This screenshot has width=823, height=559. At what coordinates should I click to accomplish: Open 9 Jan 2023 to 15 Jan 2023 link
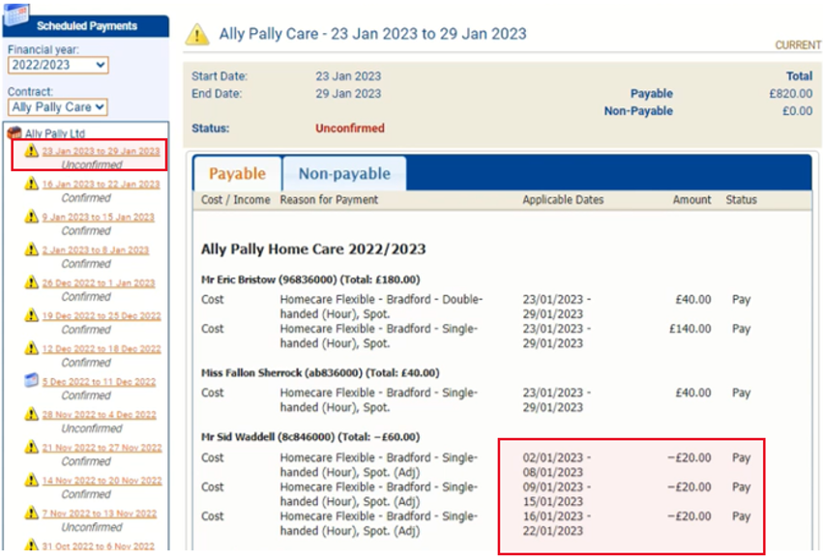(98, 217)
